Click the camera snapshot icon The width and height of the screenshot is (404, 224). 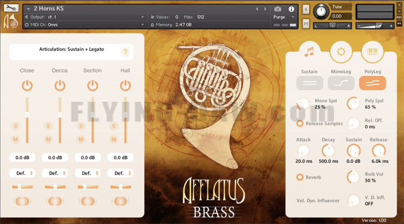pyautogui.click(x=277, y=9)
